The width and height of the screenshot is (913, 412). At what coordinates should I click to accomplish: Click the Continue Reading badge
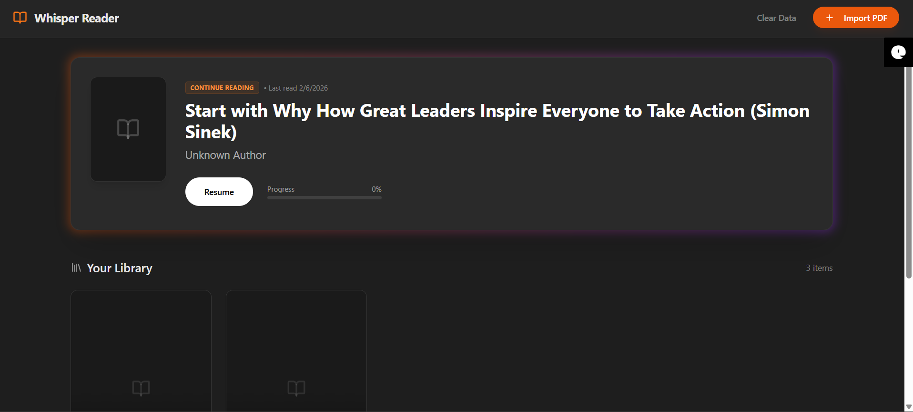click(x=222, y=88)
